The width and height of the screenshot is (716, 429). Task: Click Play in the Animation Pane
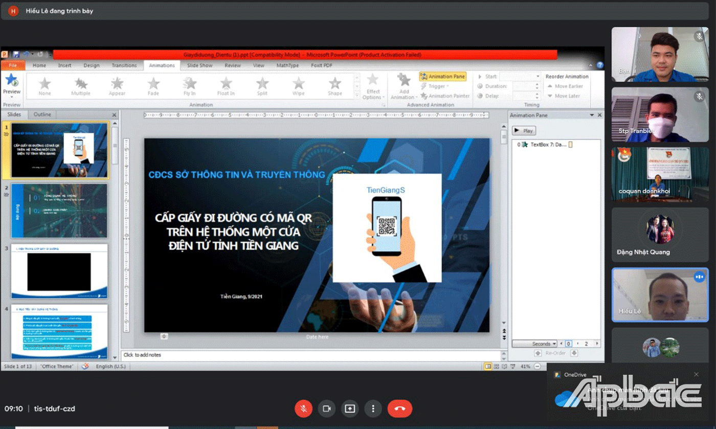(x=524, y=131)
